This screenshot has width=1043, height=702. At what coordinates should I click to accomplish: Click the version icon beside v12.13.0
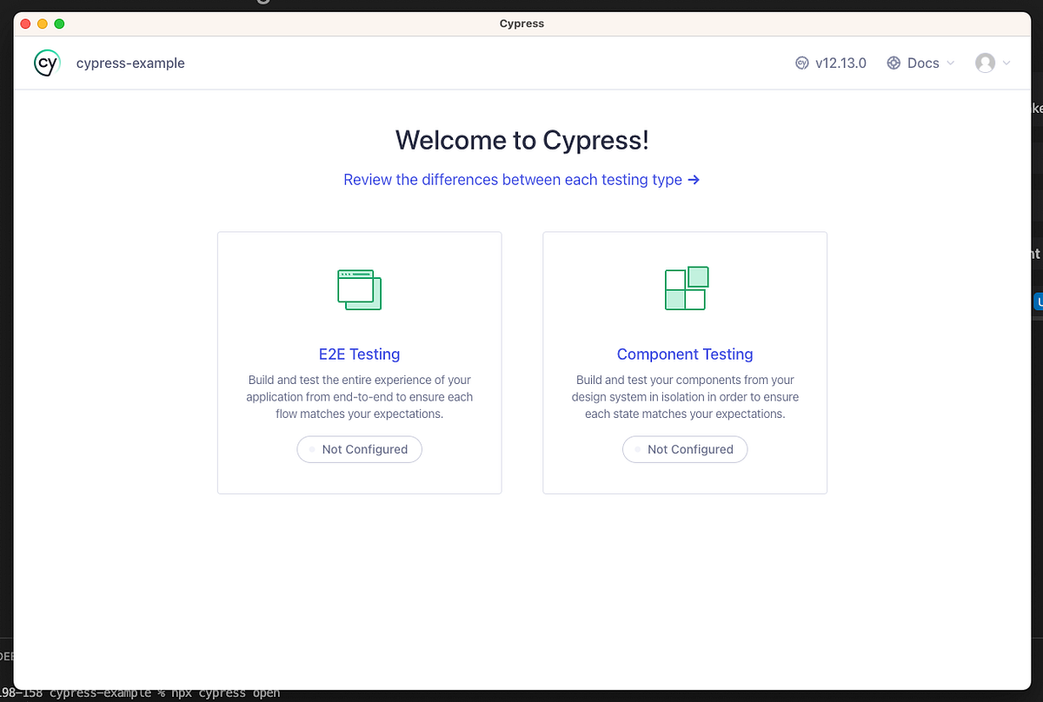801,63
